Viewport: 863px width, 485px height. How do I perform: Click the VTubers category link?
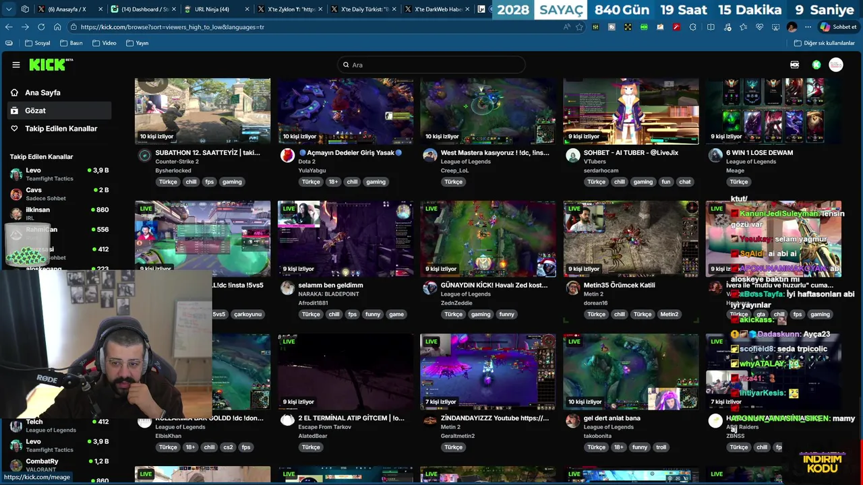(x=595, y=162)
